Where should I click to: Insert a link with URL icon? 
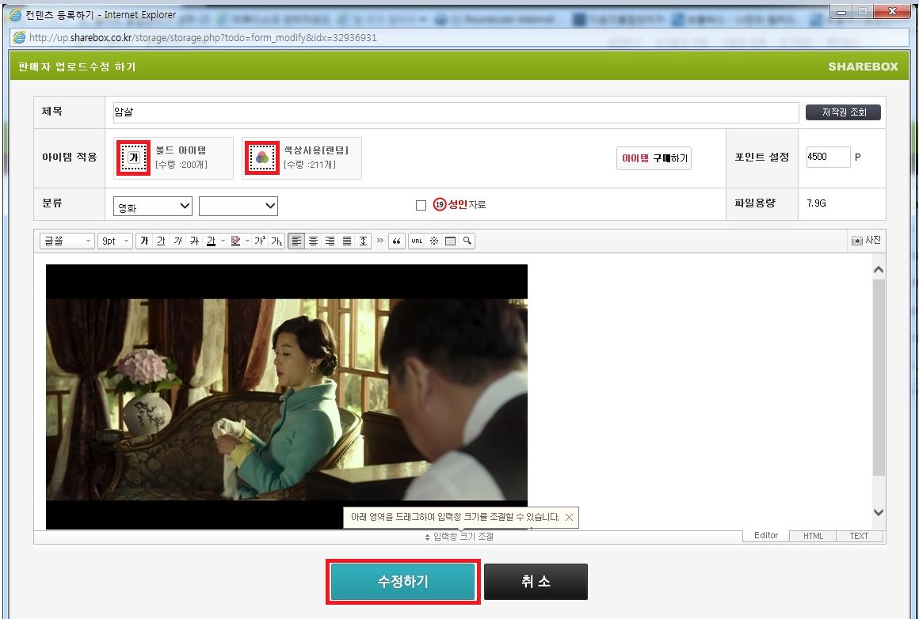[417, 241]
